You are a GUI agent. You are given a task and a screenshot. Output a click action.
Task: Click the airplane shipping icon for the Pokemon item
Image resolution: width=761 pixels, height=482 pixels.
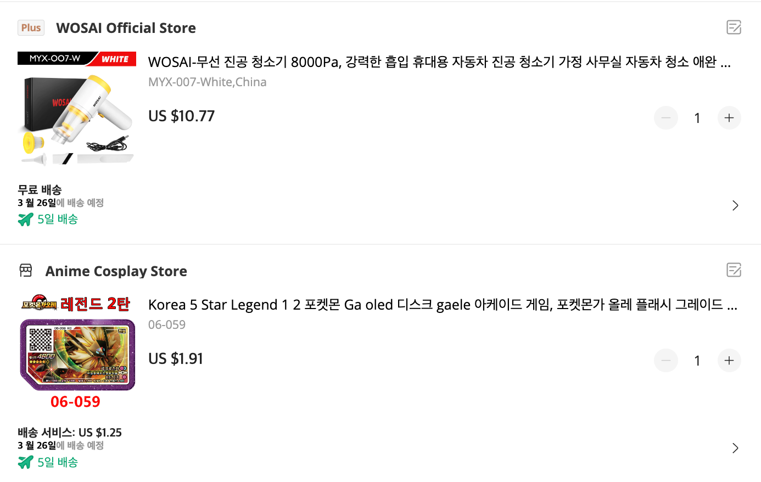(25, 462)
